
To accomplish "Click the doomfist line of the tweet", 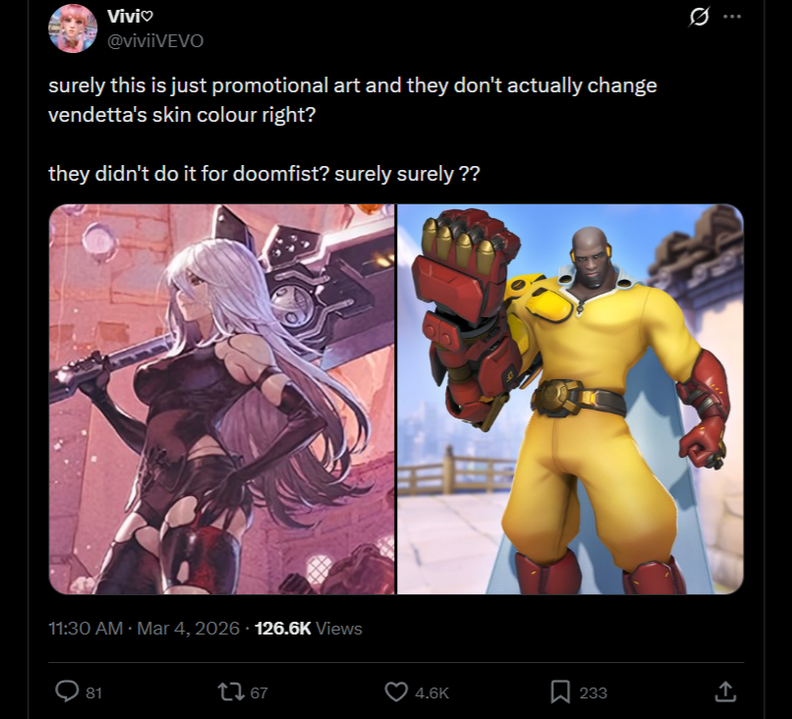I will tap(264, 174).
